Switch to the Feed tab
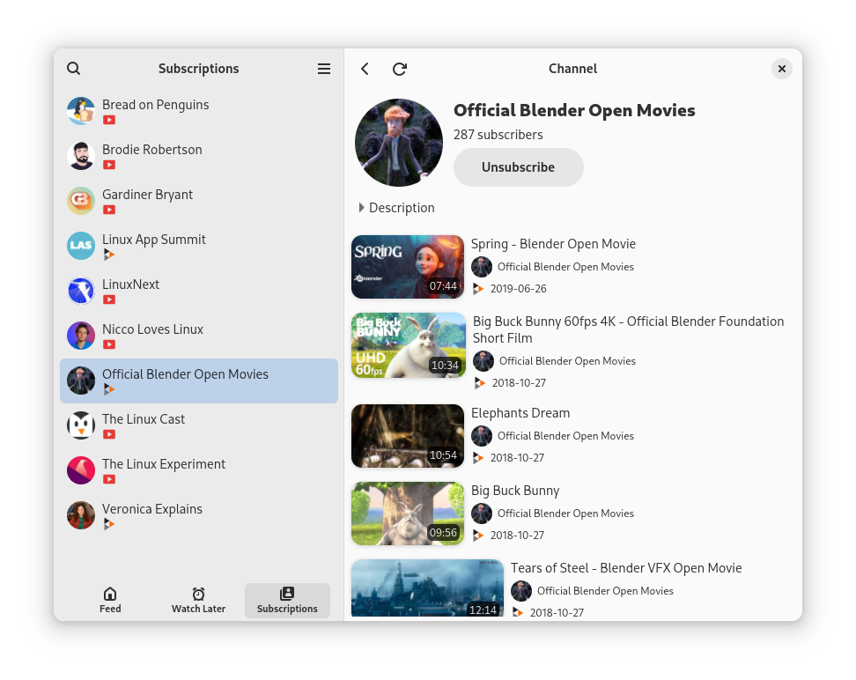 (x=110, y=600)
